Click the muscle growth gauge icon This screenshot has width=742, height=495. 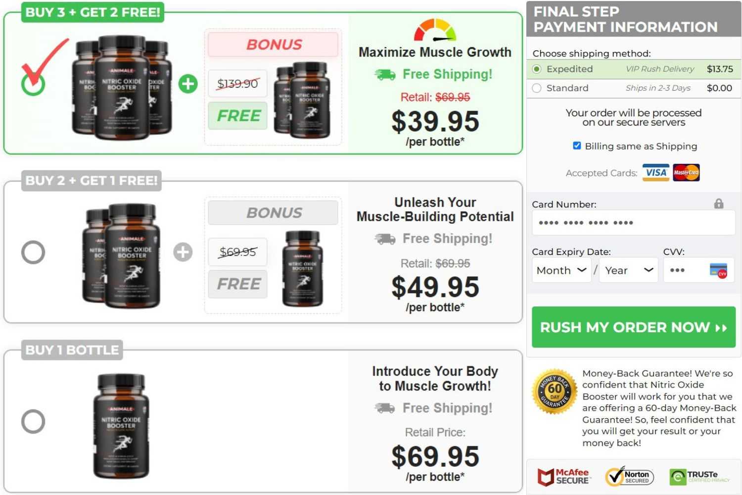click(435, 30)
